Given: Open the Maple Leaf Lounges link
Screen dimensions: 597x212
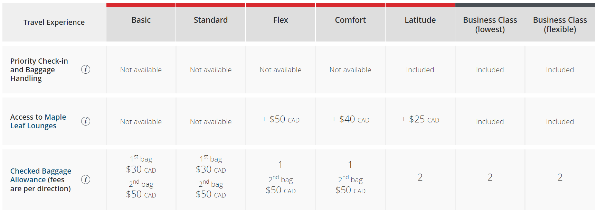Looking at the screenshot, I should point(38,121).
